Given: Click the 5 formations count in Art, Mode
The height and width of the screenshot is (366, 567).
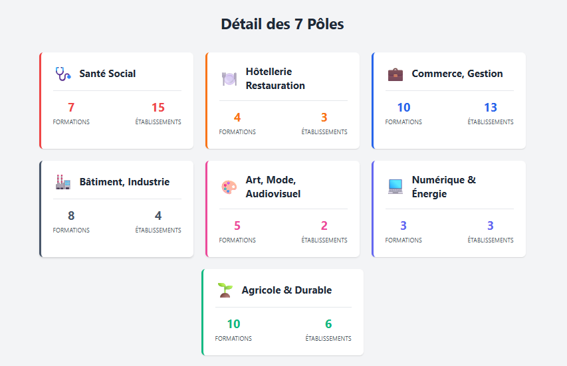Looking at the screenshot, I should (x=237, y=226).
